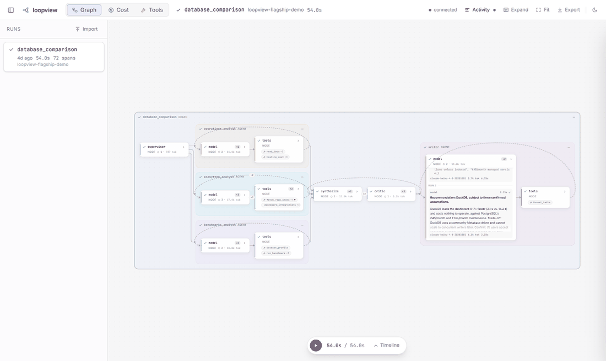Toggle dark mode moon icon
Screen dimensions: 606x361
pos(595,10)
